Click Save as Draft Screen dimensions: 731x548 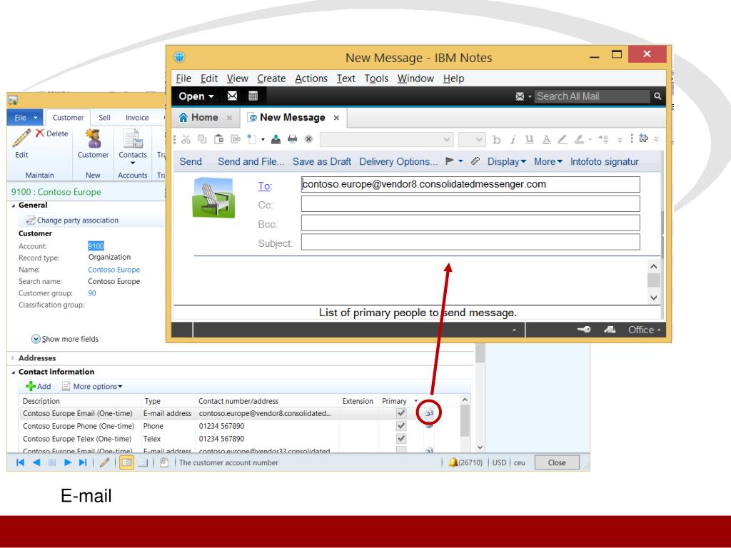322,162
